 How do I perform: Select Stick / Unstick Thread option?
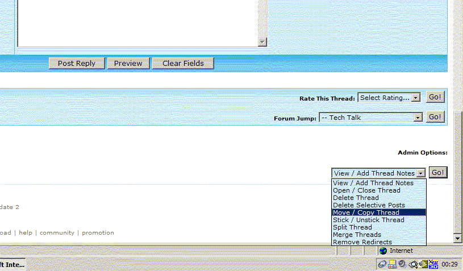pyautogui.click(x=369, y=220)
